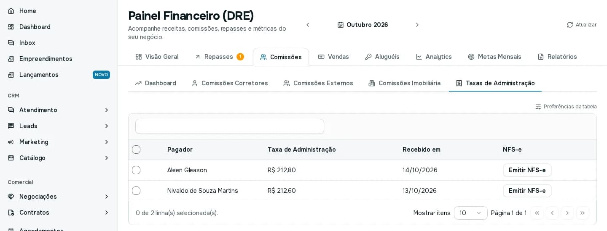Select the Nivaldo de Souza Martins checkbox
This screenshot has width=607, height=231.
136,191
